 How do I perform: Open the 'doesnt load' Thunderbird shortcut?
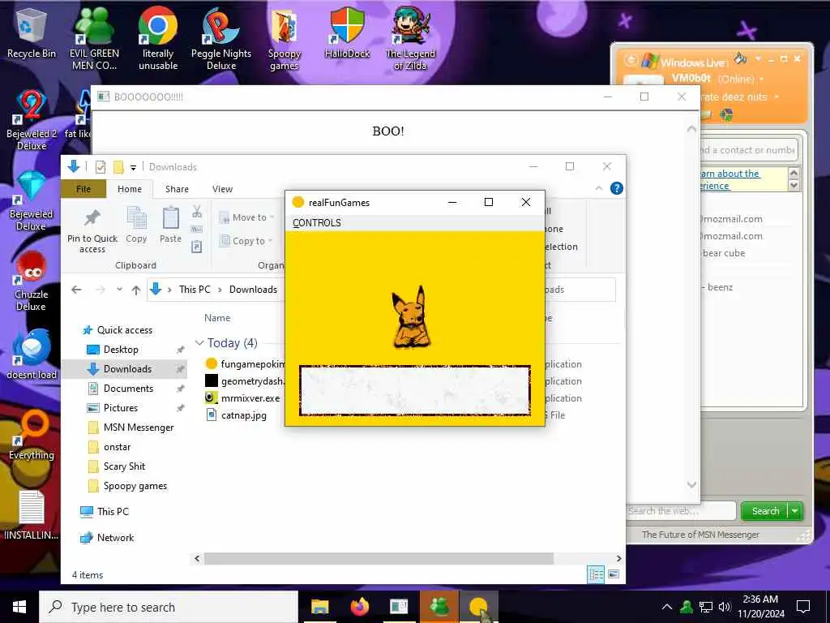point(32,354)
